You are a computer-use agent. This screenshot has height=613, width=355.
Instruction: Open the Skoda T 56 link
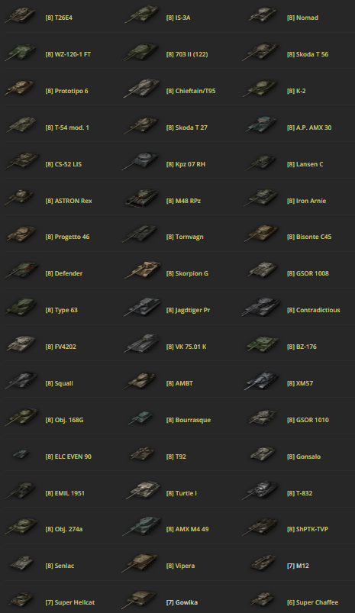tap(308, 54)
